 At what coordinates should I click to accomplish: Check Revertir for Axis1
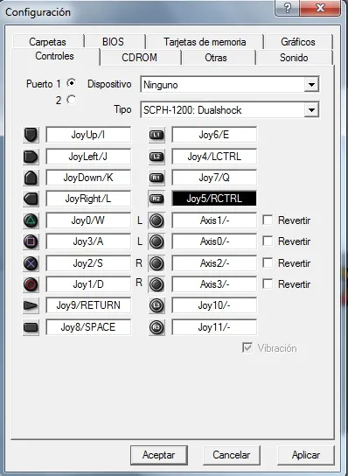coord(268,220)
